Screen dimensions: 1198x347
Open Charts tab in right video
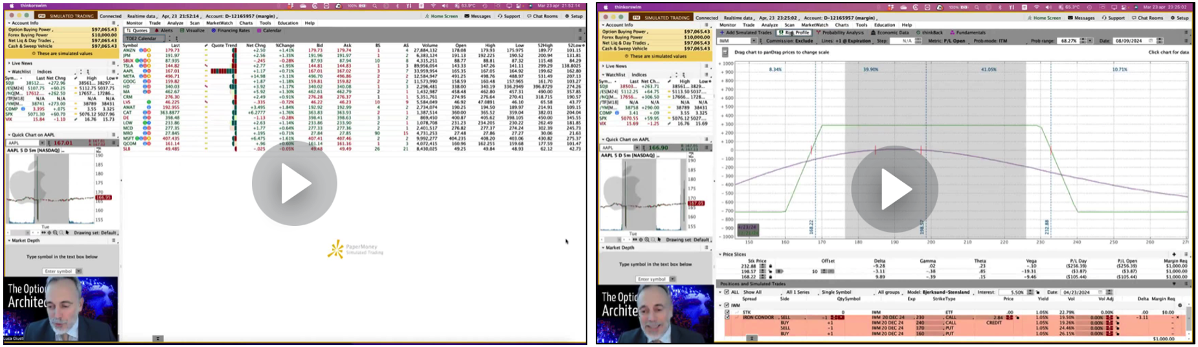click(x=842, y=25)
